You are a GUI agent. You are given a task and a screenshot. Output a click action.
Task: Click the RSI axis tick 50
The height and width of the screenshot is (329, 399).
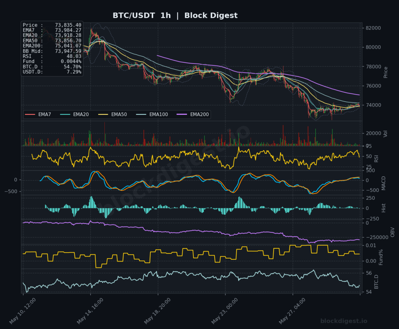tap(369, 157)
